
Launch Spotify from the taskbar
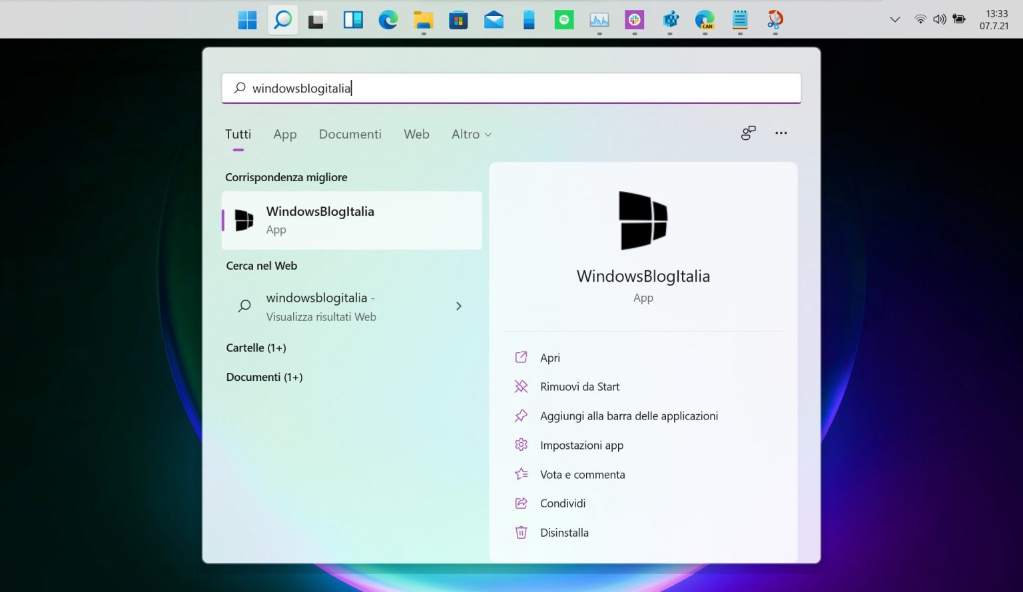563,19
